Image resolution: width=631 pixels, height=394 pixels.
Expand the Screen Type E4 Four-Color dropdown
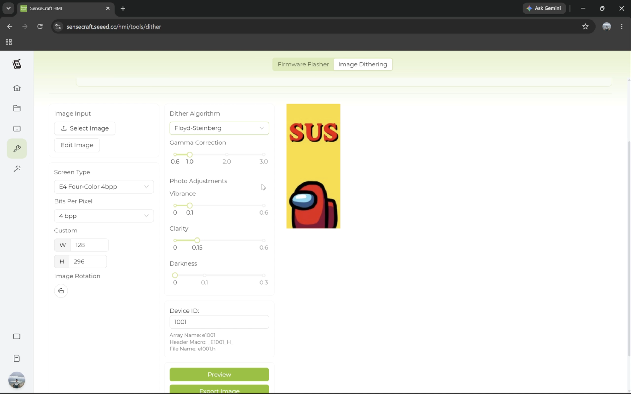coord(104,187)
